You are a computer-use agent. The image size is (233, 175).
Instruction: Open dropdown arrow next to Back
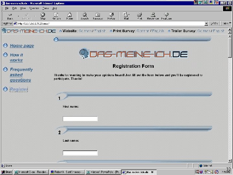[x=18, y=16]
